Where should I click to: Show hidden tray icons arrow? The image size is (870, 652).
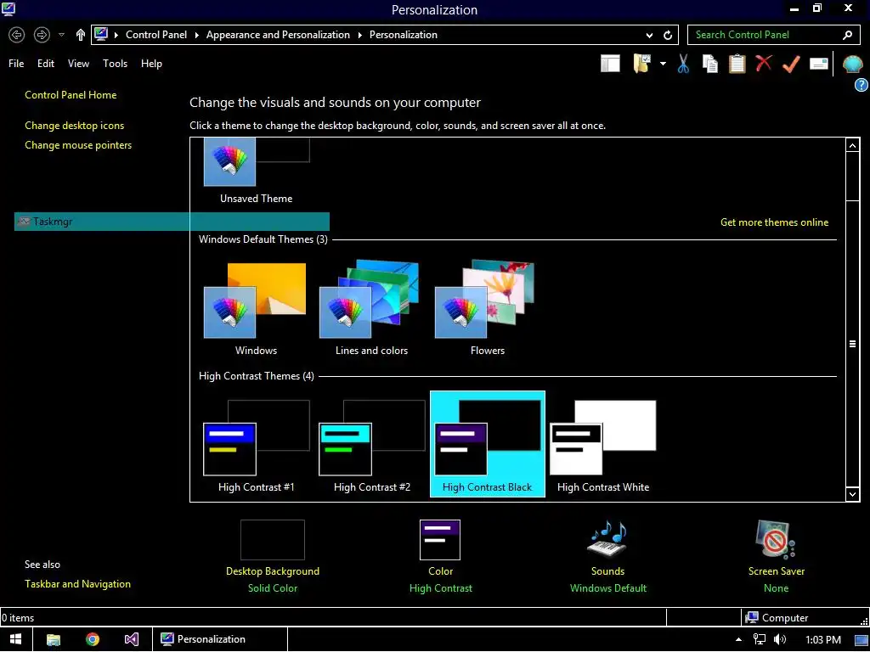[738, 640]
